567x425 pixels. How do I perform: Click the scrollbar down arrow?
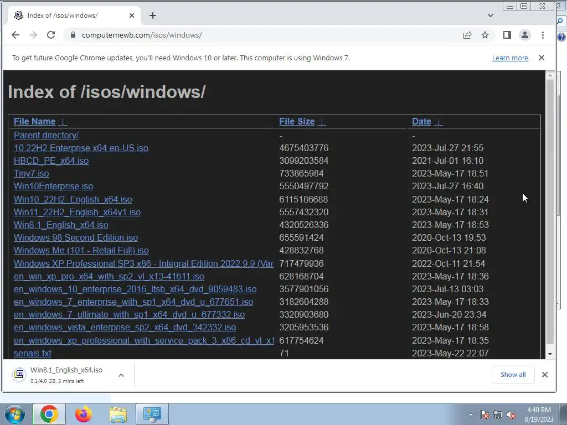[x=550, y=354]
